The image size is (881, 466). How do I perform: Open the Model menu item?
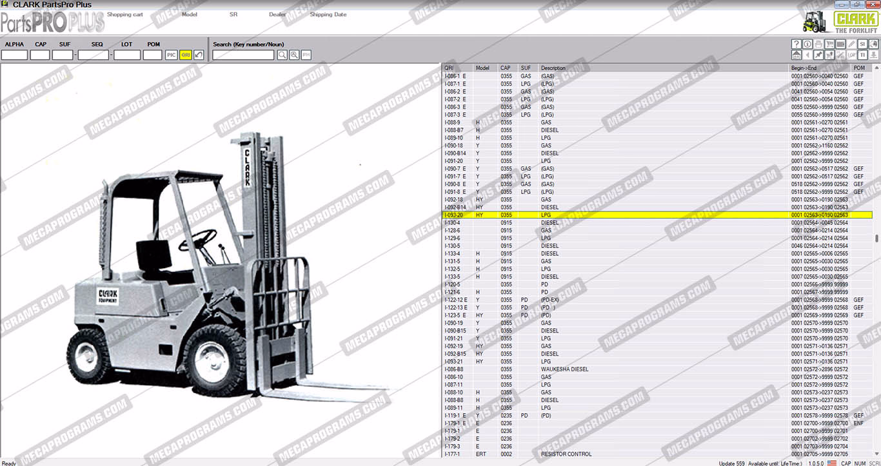pos(190,14)
